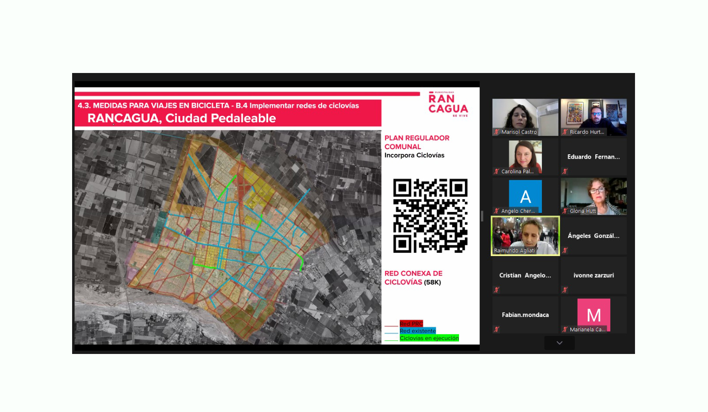
Task: Click 'PLAN REGULADOR COMUNAL' heading text
Action: [417, 142]
